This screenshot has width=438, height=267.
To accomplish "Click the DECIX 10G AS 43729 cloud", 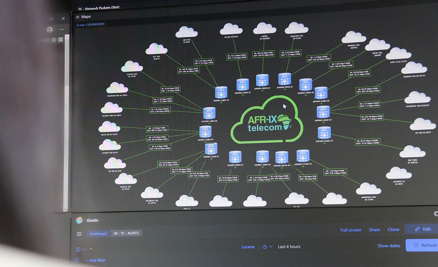I will coord(109,127).
